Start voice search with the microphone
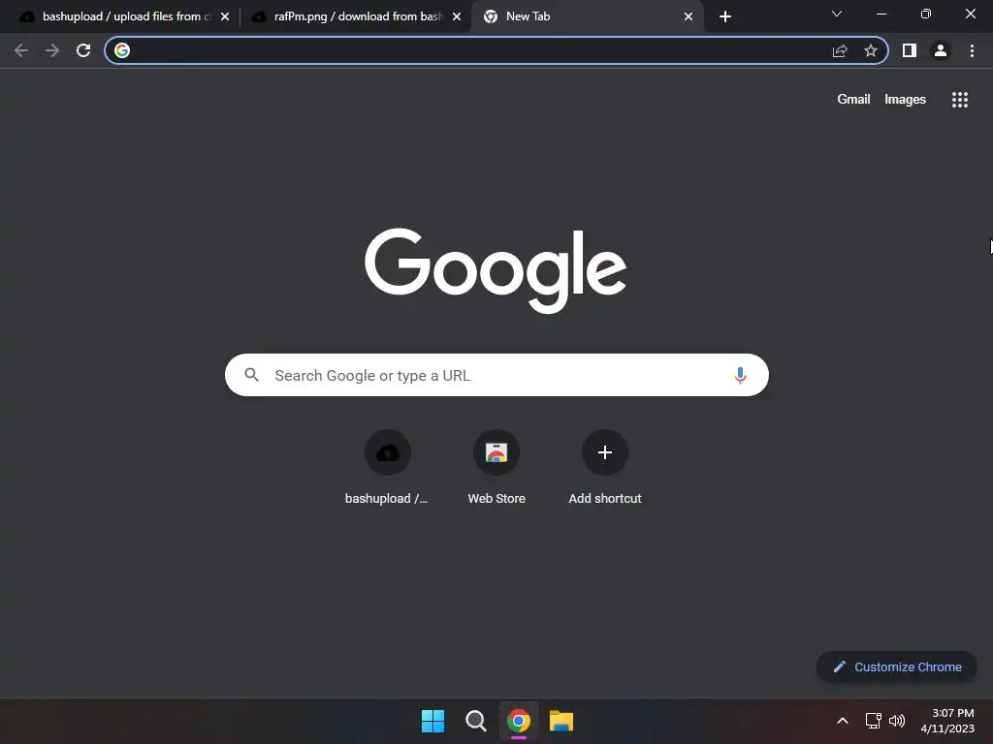The width and height of the screenshot is (993, 744). (740, 375)
